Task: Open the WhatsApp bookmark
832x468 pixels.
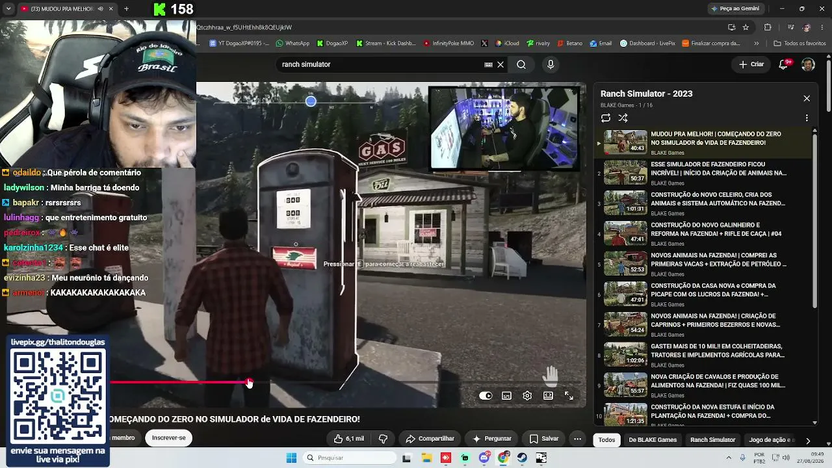Action: pos(292,44)
